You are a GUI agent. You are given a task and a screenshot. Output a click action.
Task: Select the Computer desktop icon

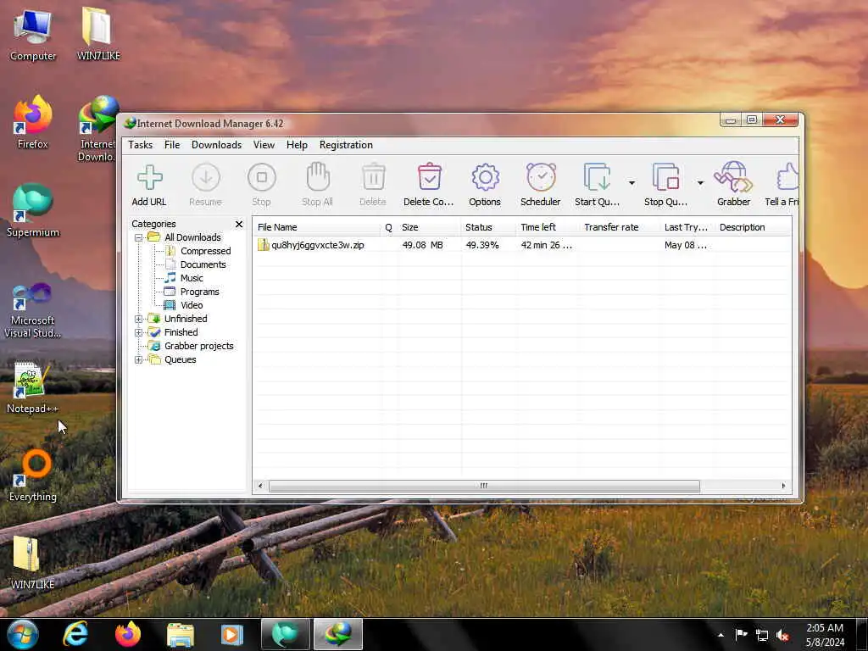coord(33,34)
